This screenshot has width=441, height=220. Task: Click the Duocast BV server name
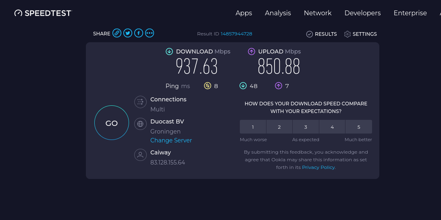point(167,121)
